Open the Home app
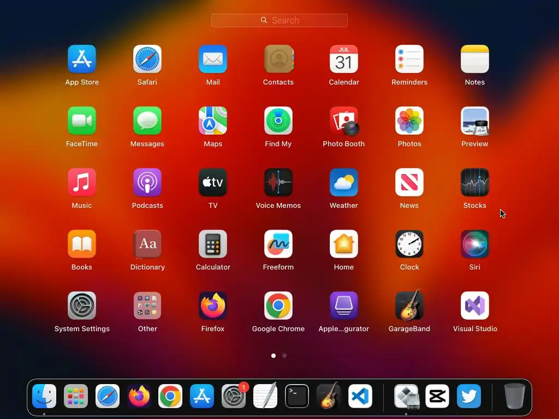 [x=344, y=244]
